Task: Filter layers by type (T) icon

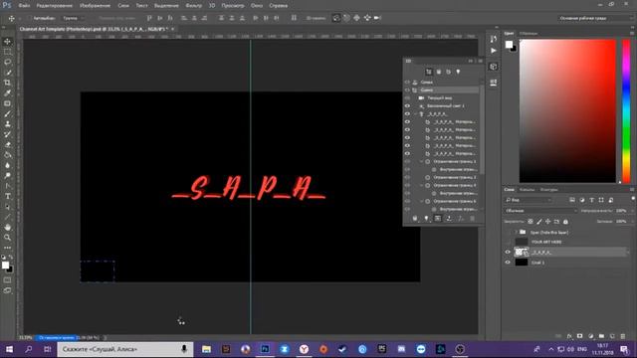Action: click(x=591, y=200)
